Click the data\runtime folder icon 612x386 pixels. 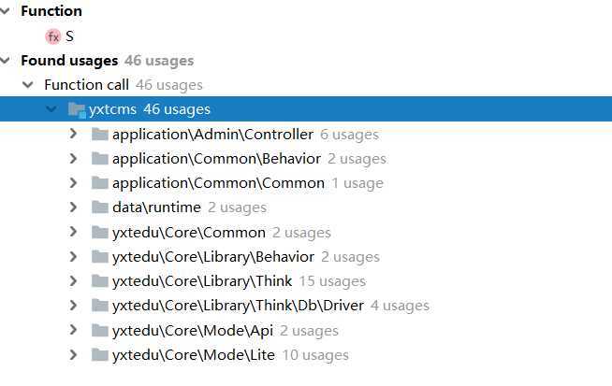click(100, 207)
